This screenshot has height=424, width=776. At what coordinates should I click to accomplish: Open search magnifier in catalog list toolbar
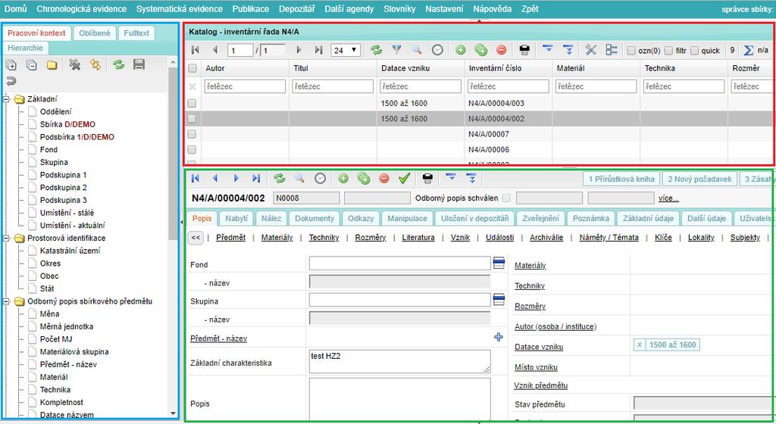(x=417, y=50)
